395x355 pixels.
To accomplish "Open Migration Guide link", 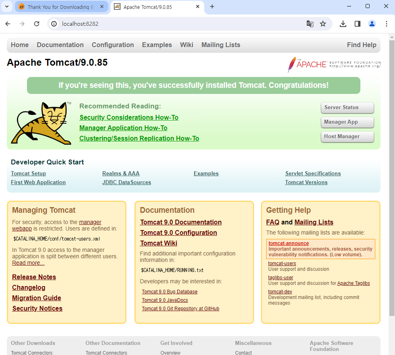I will click(37, 298).
